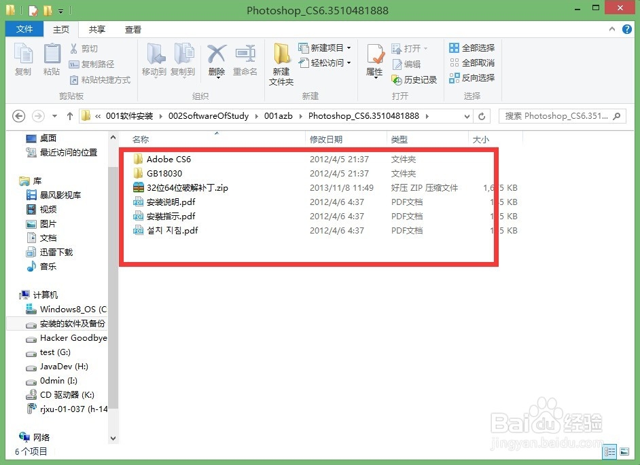The width and height of the screenshot is (640, 465).
Task: Click Select all (全部选择)
Action: click(x=472, y=48)
